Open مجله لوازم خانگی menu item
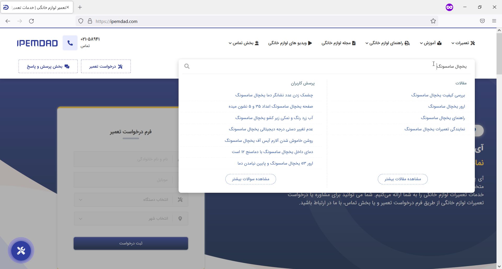502x269 pixels. coord(339,43)
